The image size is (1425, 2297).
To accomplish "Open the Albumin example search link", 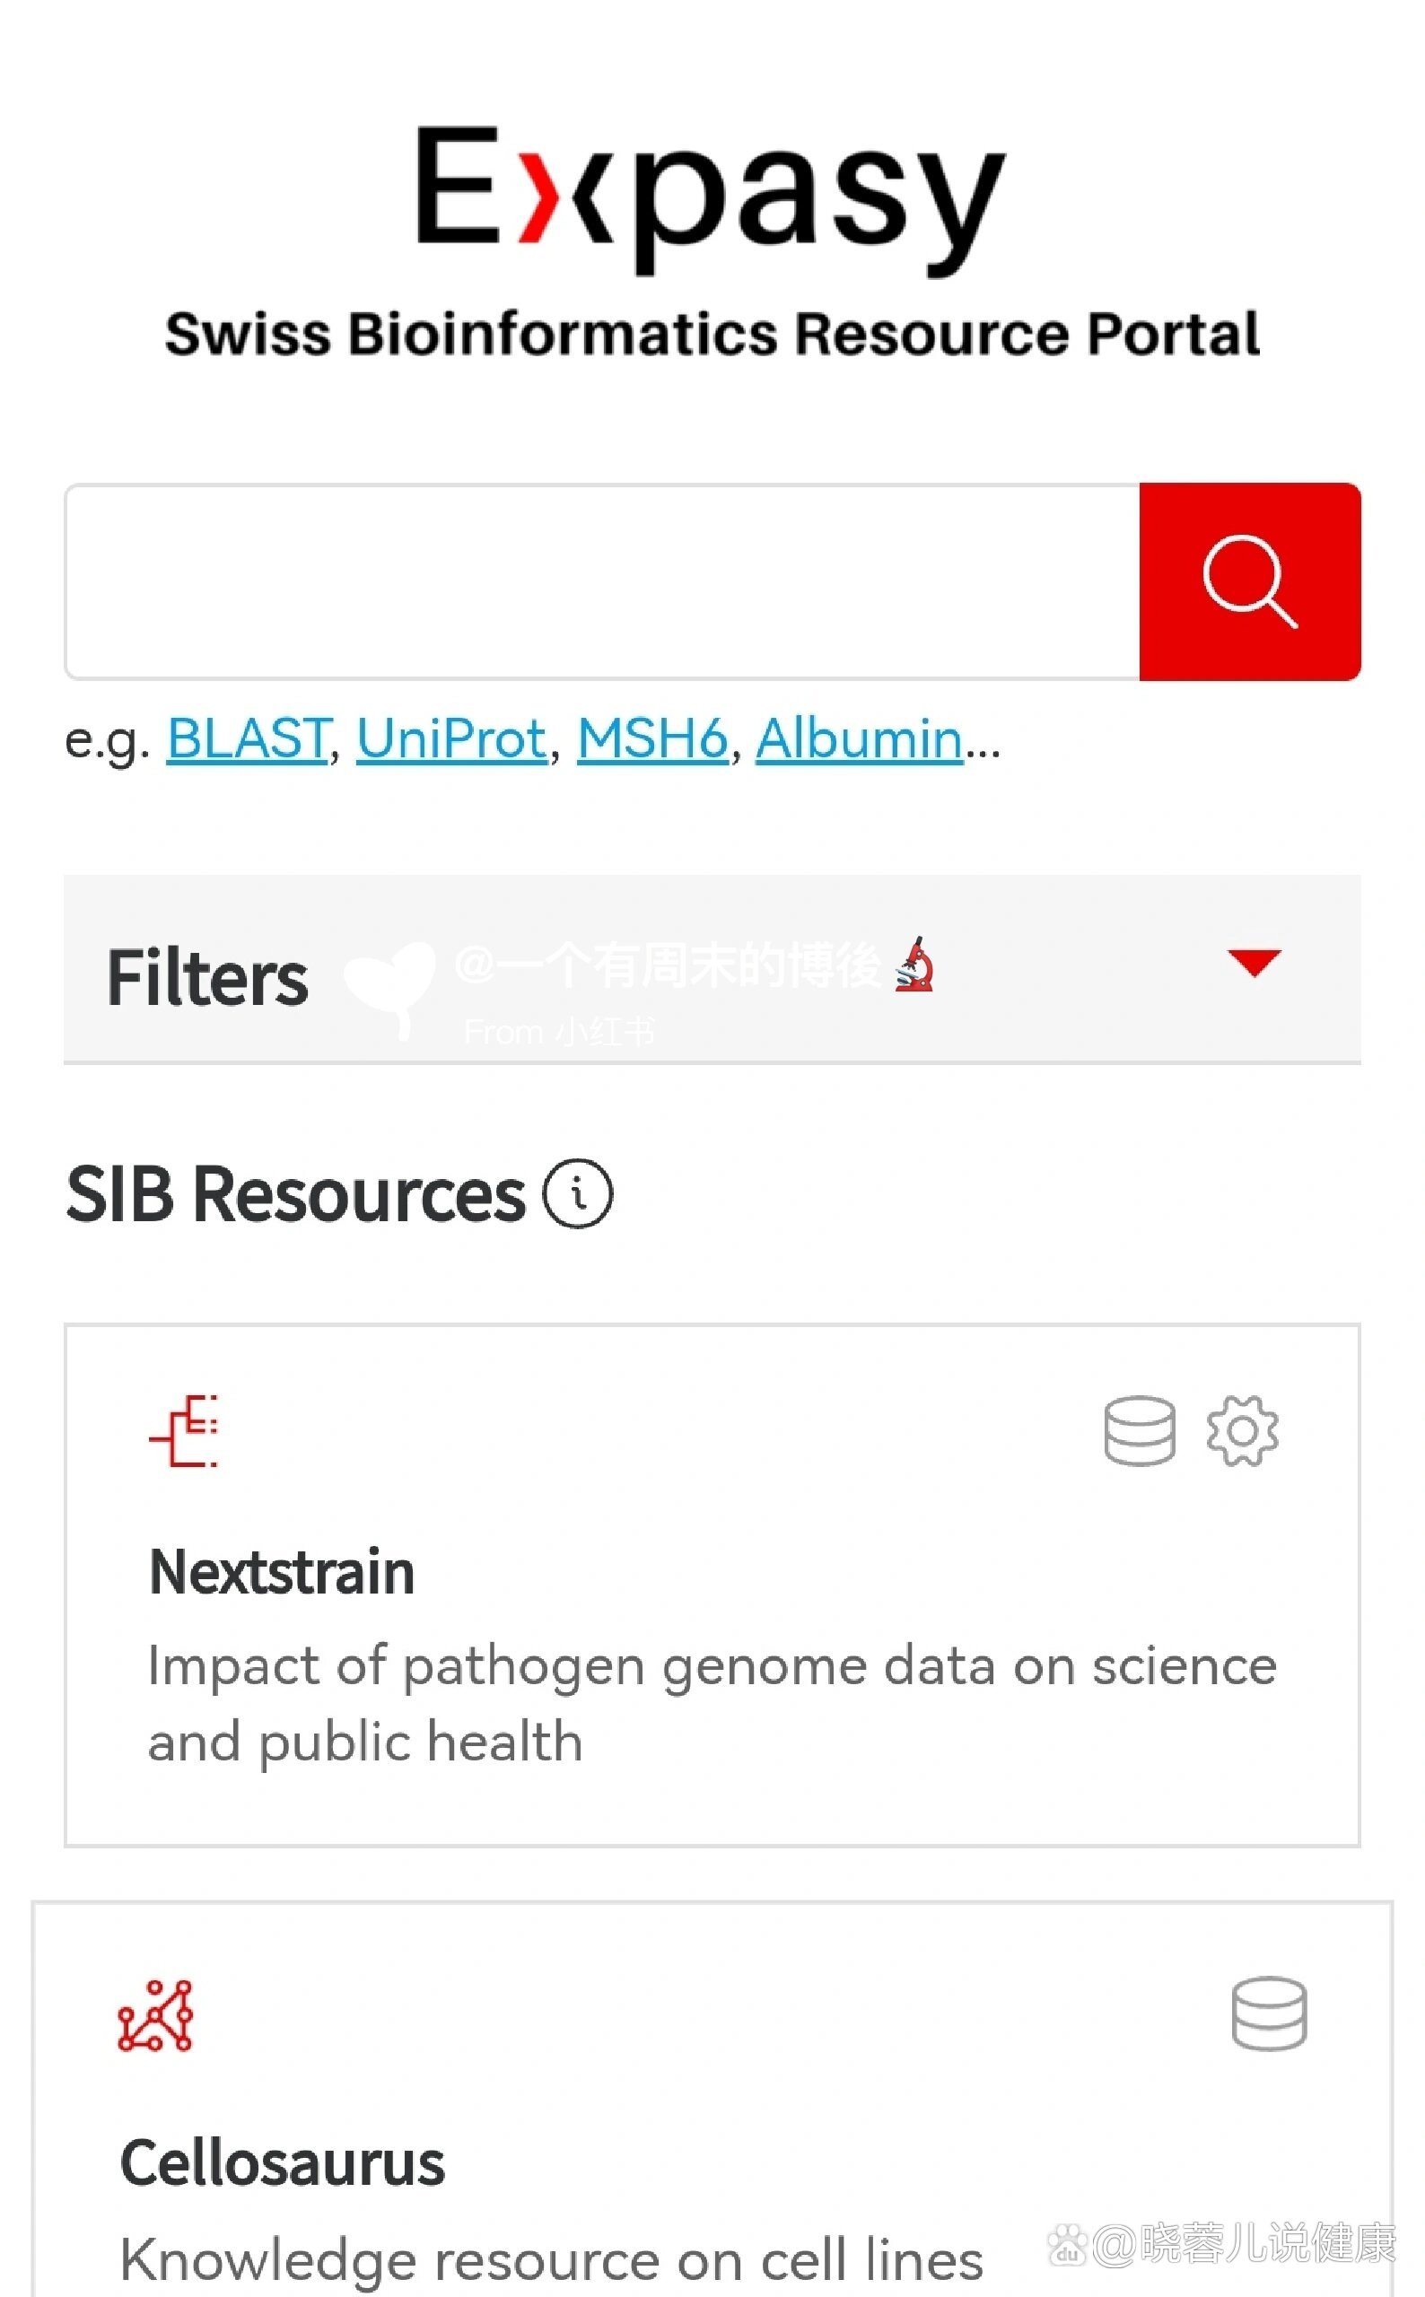I will coord(859,738).
